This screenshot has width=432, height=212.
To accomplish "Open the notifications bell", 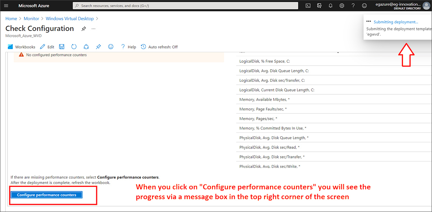I will [331, 6].
